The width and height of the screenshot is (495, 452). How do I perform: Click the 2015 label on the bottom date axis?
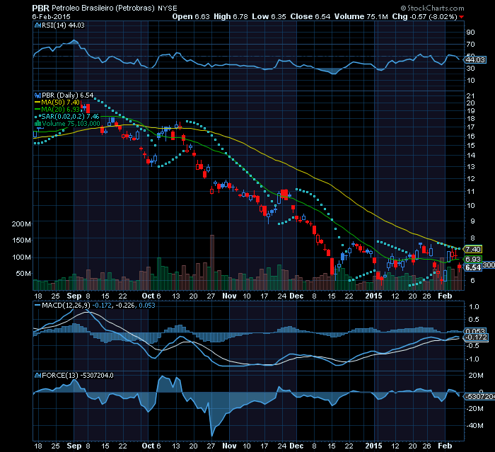(x=373, y=446)
